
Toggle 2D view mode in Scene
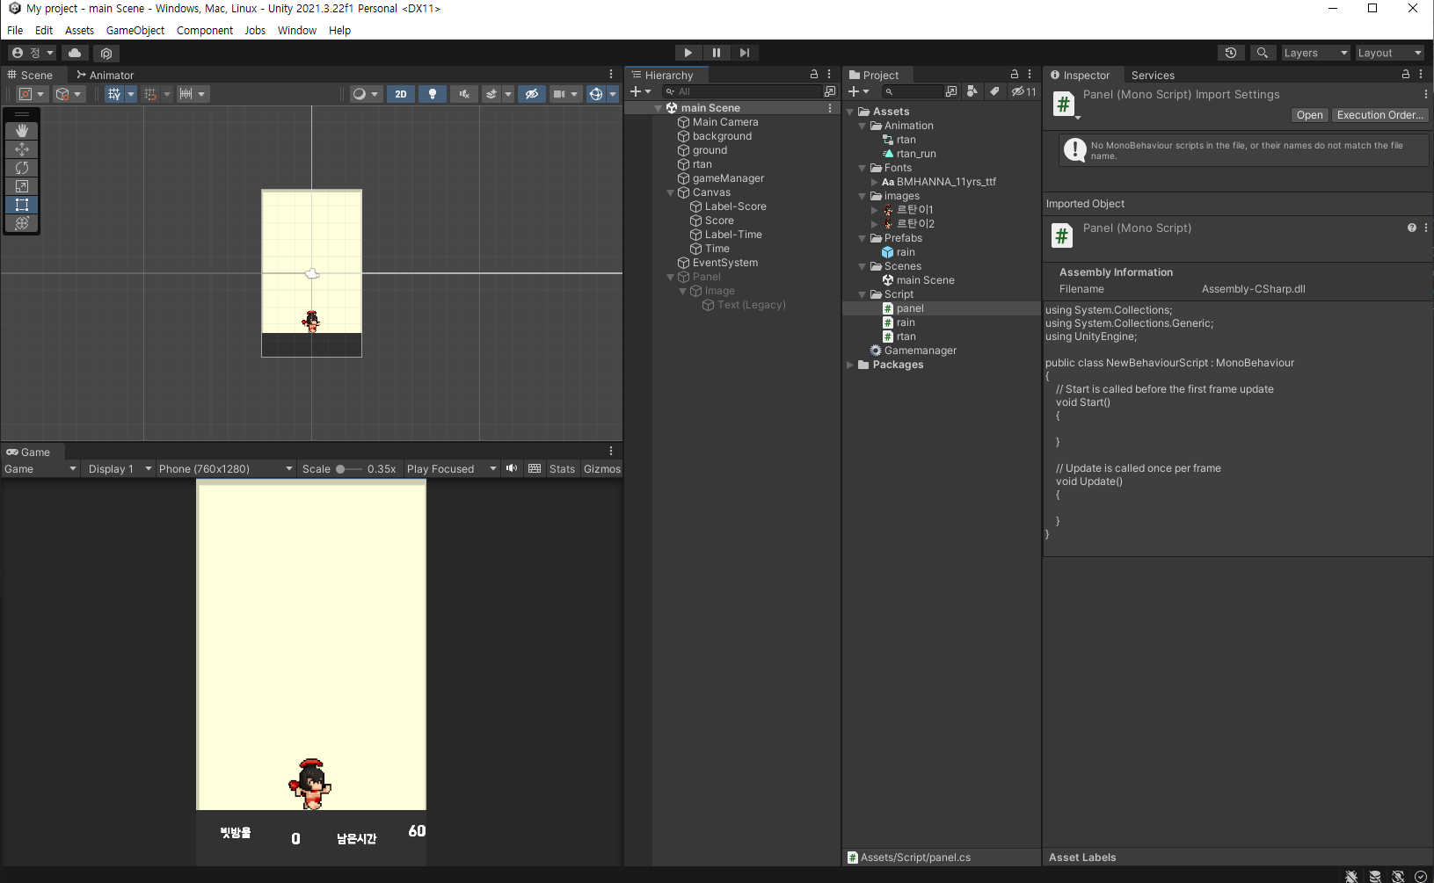tap(401, 94)
